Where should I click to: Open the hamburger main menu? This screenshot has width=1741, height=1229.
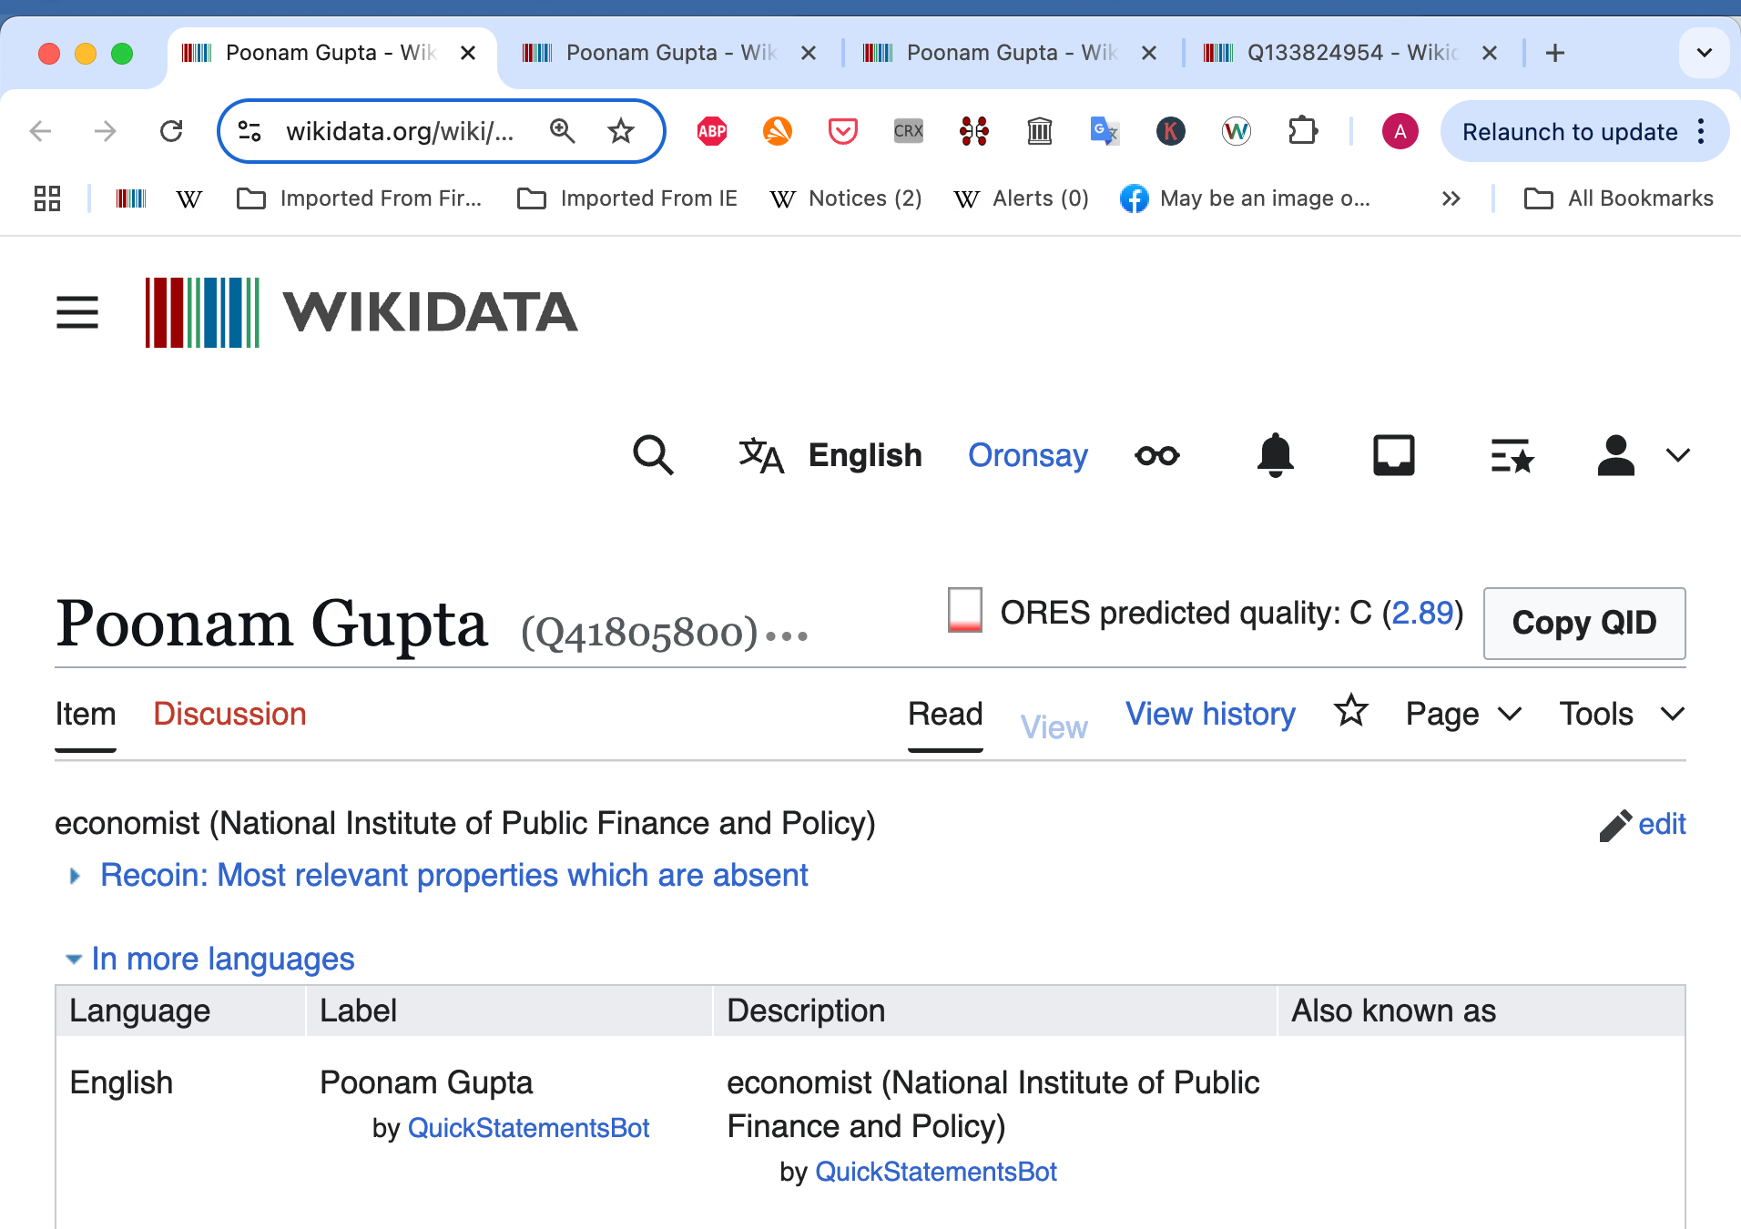click(x=77, y=312)
